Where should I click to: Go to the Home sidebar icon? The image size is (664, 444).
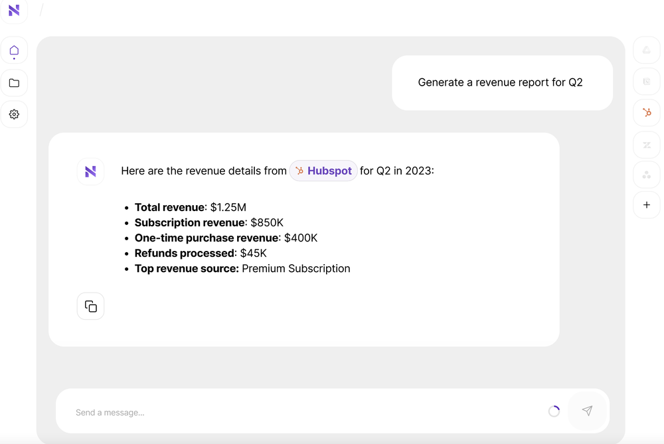14,50
